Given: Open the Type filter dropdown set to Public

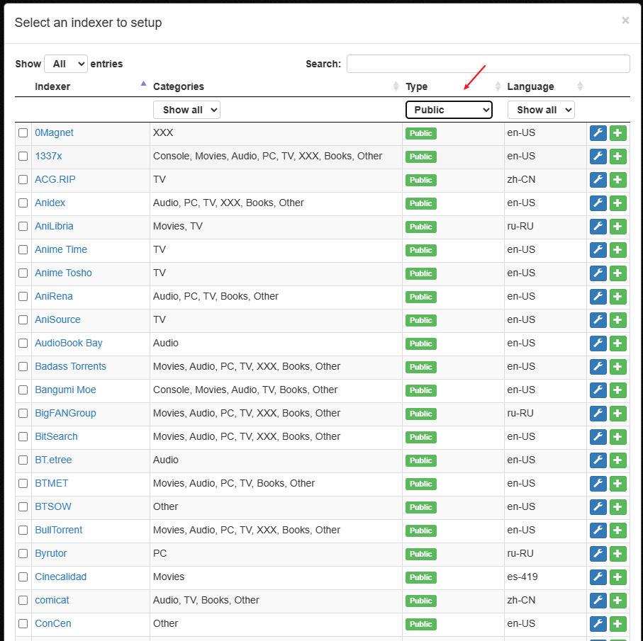Looking at the screenshot, I should 449,110.
